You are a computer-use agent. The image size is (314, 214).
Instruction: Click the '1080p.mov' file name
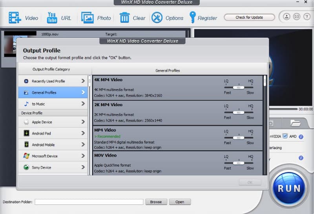pyautogui.click(x=50, y=34)
